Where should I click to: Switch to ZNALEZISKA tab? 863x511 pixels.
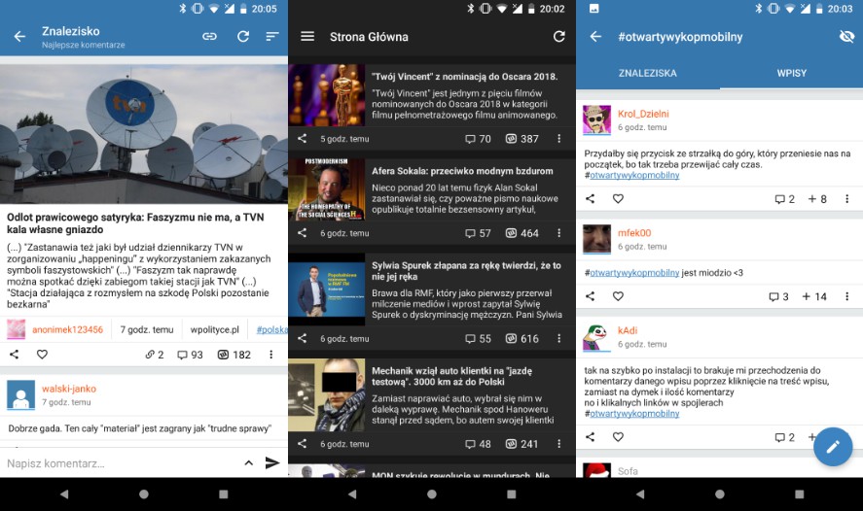pyautogui.click(x=648, y=73)
